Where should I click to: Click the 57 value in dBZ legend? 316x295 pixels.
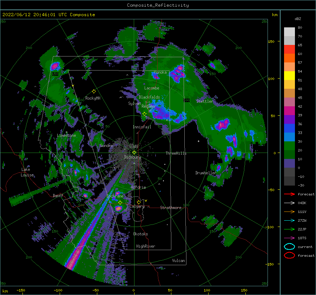coord(300,63)
